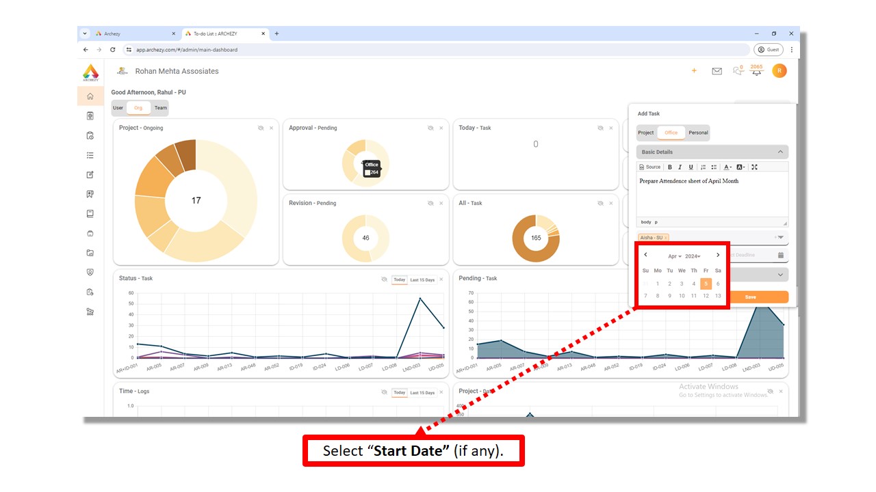This screenshot has height=492, width=876.
Task: Select the Project task type tab
Action: [x=646, y=133]
